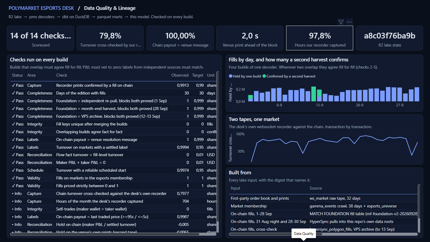The width and height of the screenshot is (430, 242).
Task: Select 'Overlapping builds agree fact for fact' row
Action: click(113, 132)
